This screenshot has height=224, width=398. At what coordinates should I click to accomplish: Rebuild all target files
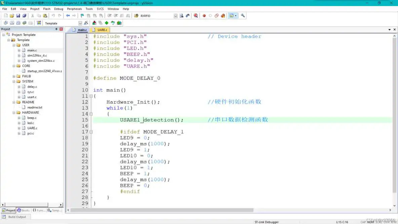click(18, 23)
